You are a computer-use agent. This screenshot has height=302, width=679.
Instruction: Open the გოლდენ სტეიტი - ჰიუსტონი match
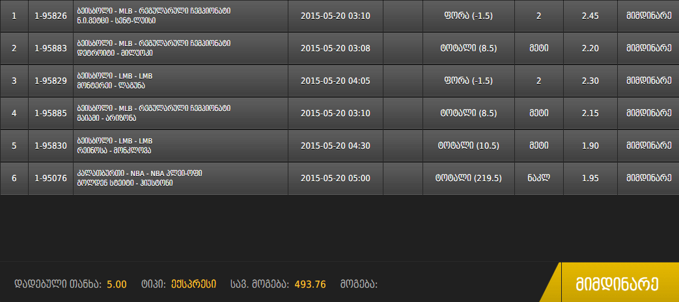pyautogui.click(x=125, y=182)
